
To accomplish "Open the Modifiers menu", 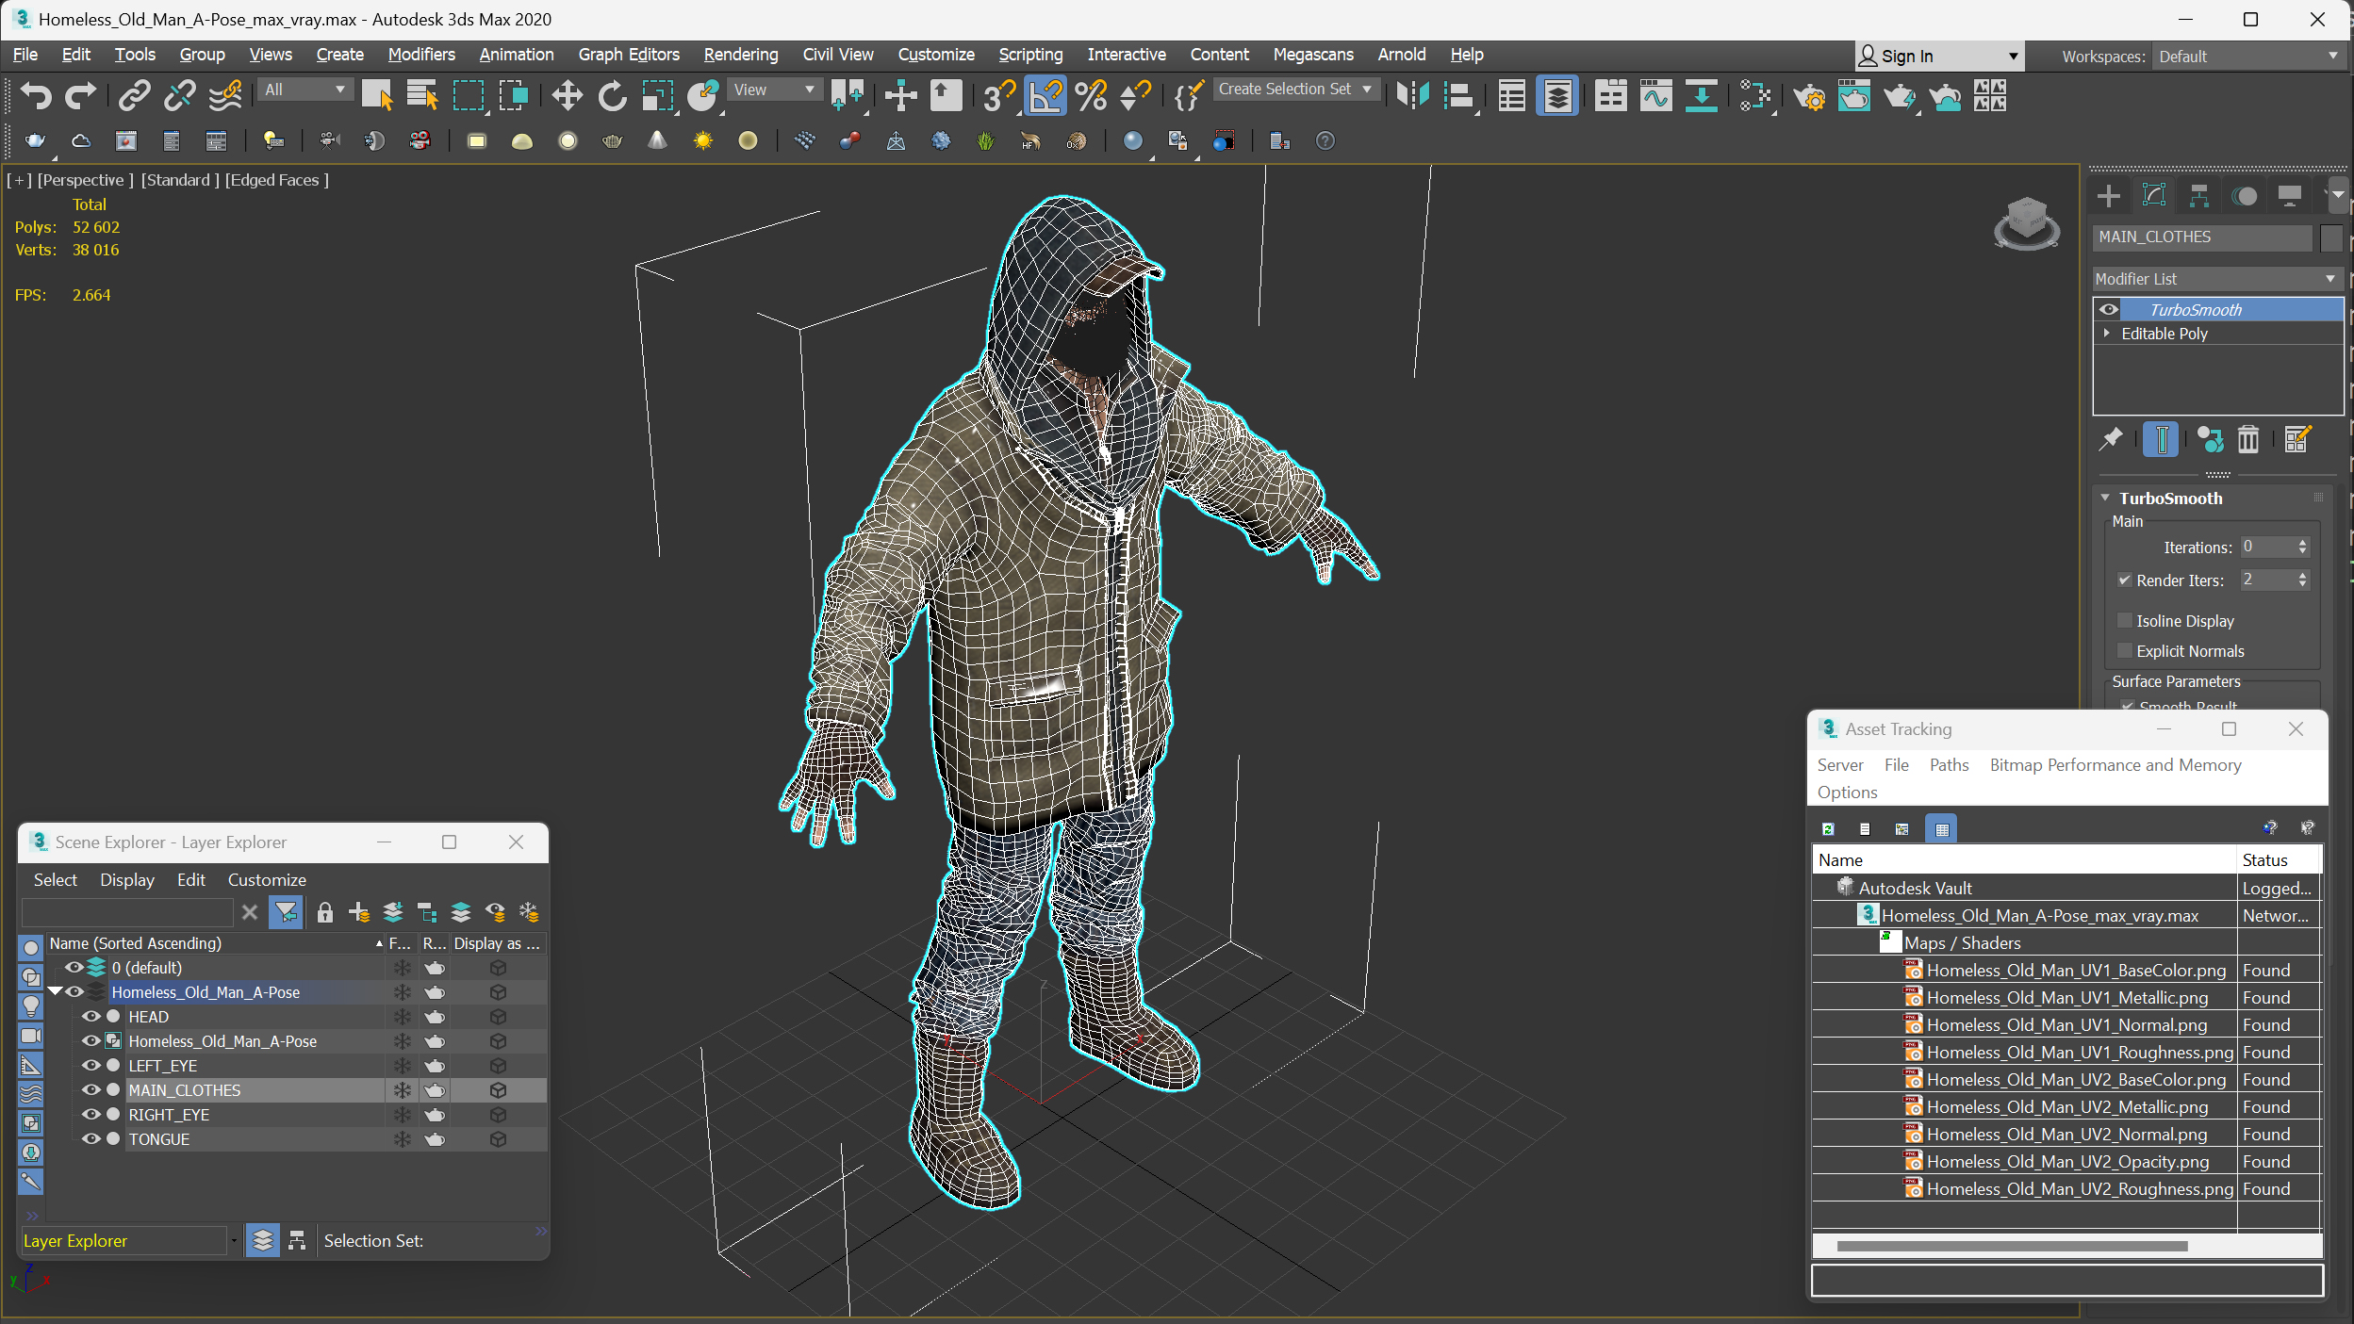I will (x=421, y=55).
